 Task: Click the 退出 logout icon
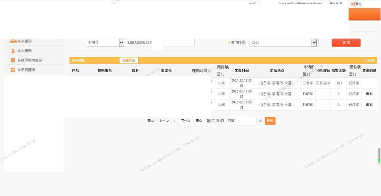click(353, 4)
